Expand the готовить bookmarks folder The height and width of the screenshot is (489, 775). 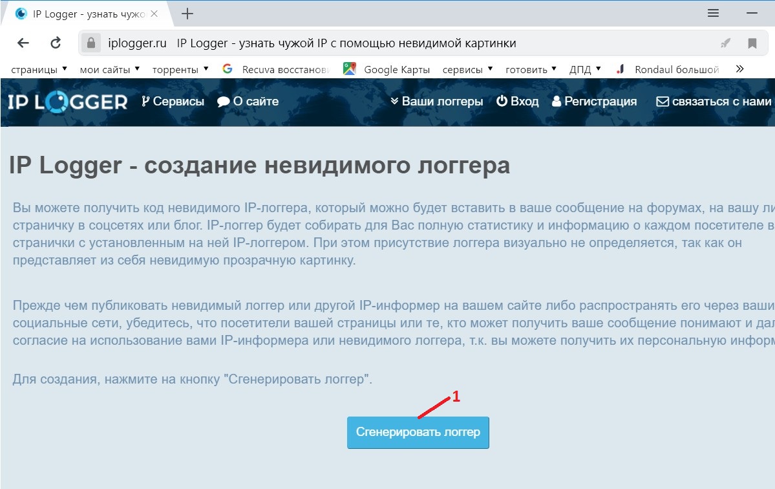click(531, 69)
